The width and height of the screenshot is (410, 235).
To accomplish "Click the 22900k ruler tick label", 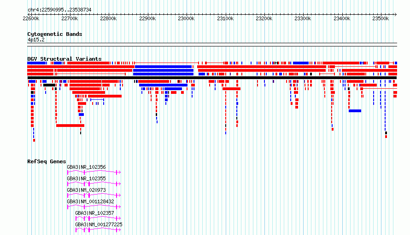I will (x=147, y=18).
